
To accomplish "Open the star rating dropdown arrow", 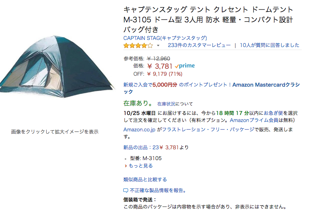I will tap(158, 46).
